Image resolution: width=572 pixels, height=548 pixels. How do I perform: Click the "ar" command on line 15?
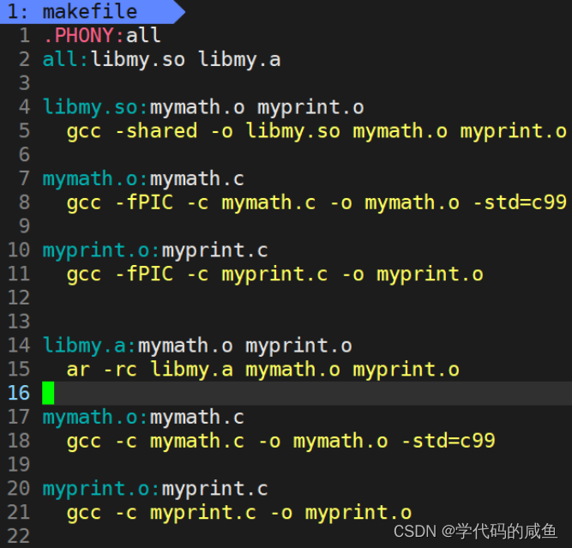click(x=77, y=370)
